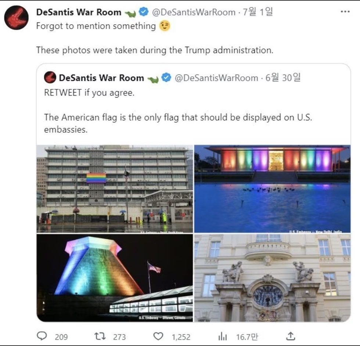
Task: Click the main tweet's blue verified badge
Action: tap(144, 12)
